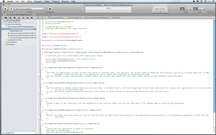Open the Help menu
Viewport: 216px width, 135px height.
pyautogui.click(x=73, y=1)
